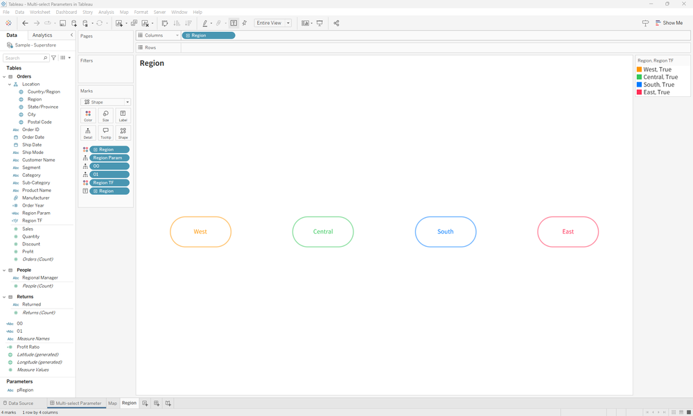Viewport: 693px width, 416px height.
Task: Toggle the Show Mark Labels toolbar icon
Action: pyautogui.click(x=234, y=23)
